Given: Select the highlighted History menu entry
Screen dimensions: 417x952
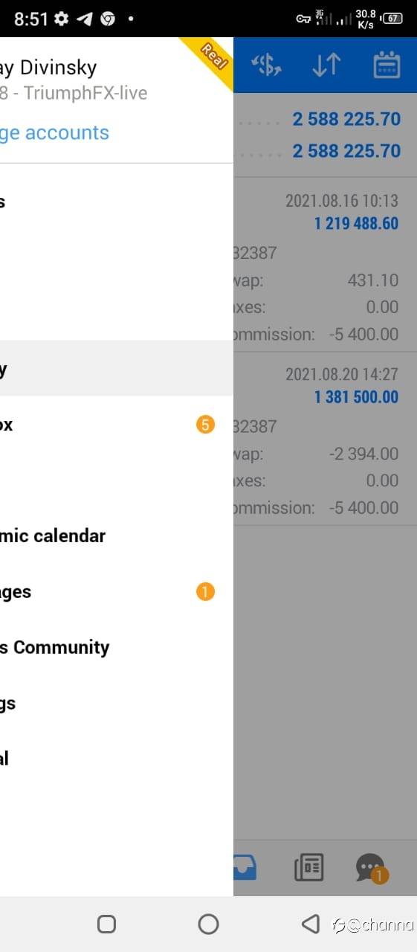Looking at the screenshot, I should (117, 368).
